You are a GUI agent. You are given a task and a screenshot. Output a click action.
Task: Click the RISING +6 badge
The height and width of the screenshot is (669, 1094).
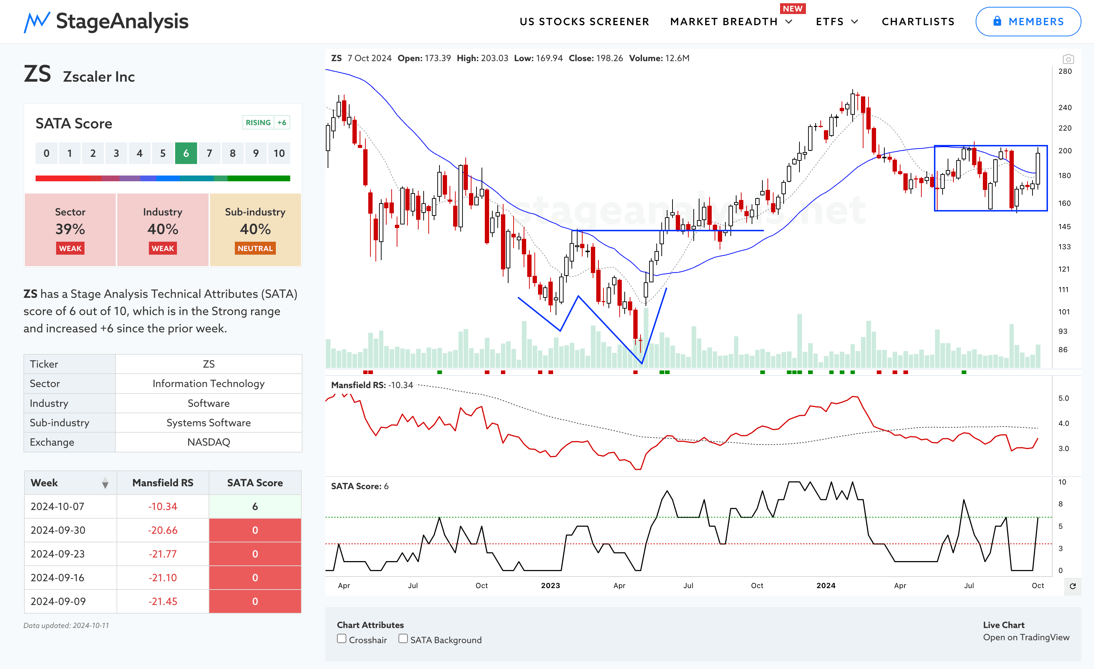266,123
